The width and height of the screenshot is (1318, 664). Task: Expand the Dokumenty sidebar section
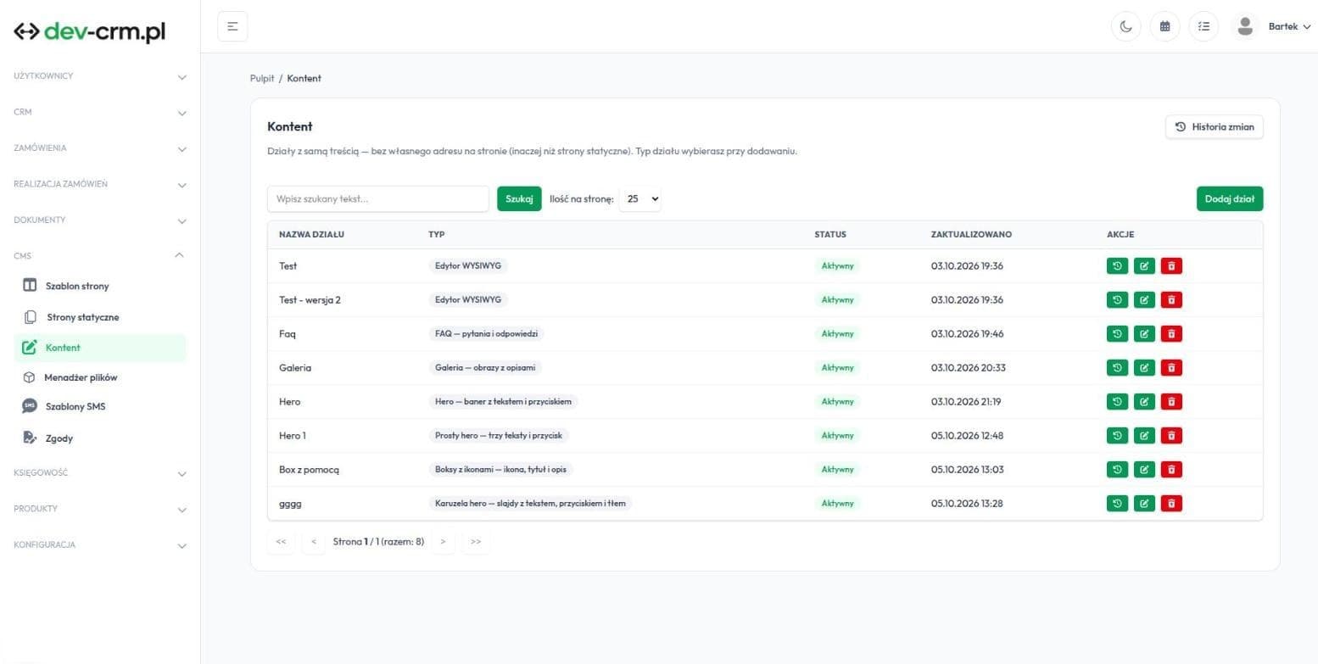(x=100, y=220)
